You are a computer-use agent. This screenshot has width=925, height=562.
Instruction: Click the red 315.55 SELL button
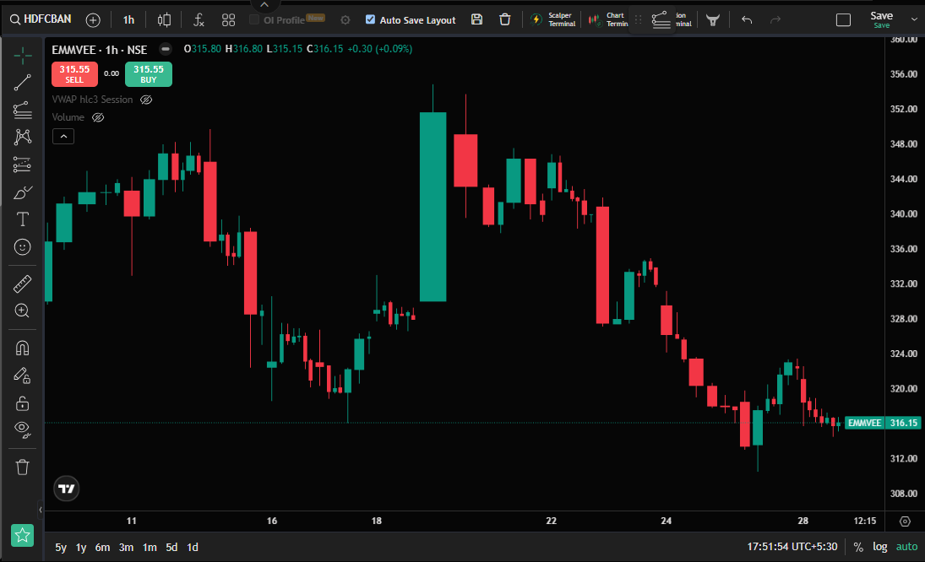(x=74, y=74)
